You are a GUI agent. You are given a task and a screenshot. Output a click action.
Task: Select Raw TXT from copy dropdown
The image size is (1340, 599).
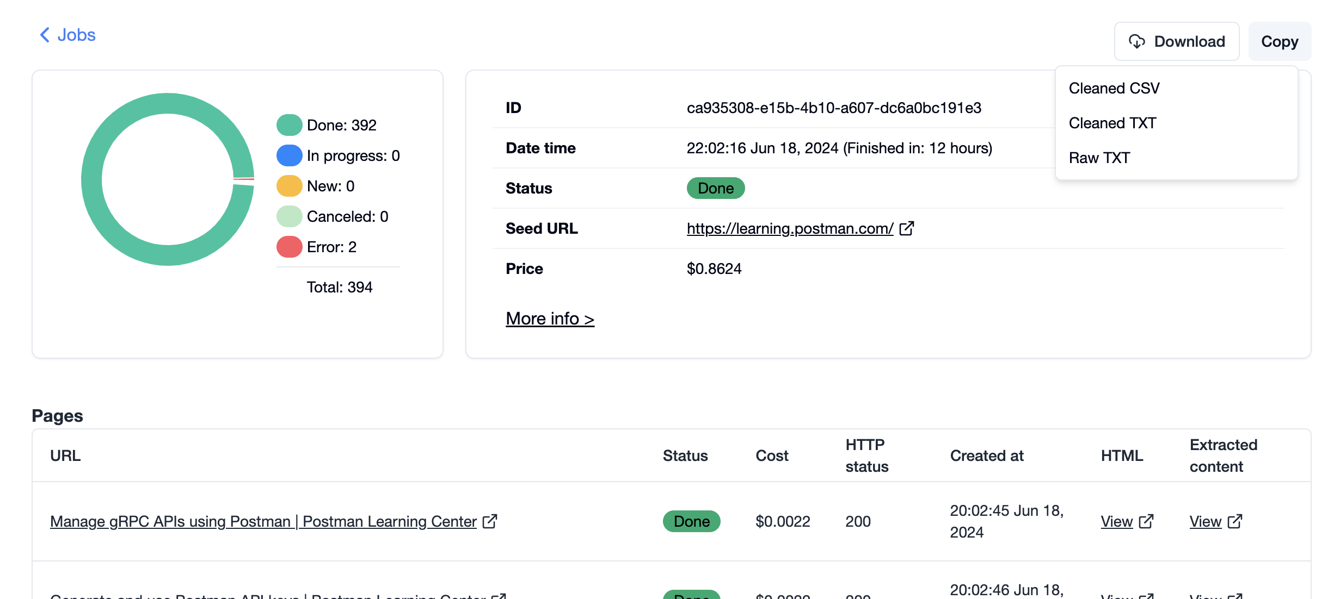click(x=1100, y=157)
